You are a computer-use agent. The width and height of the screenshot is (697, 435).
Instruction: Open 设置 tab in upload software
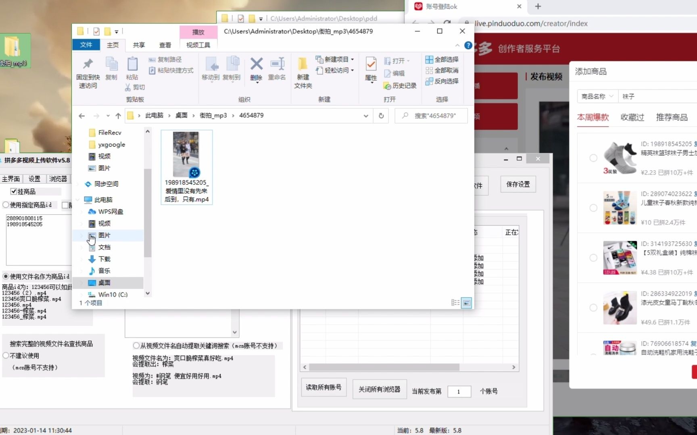tap(34, 179)
